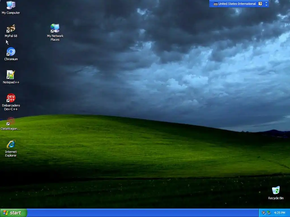Select the Recycle Bin icon
Screen dimensions: 290x217
[x=276, y=193]
